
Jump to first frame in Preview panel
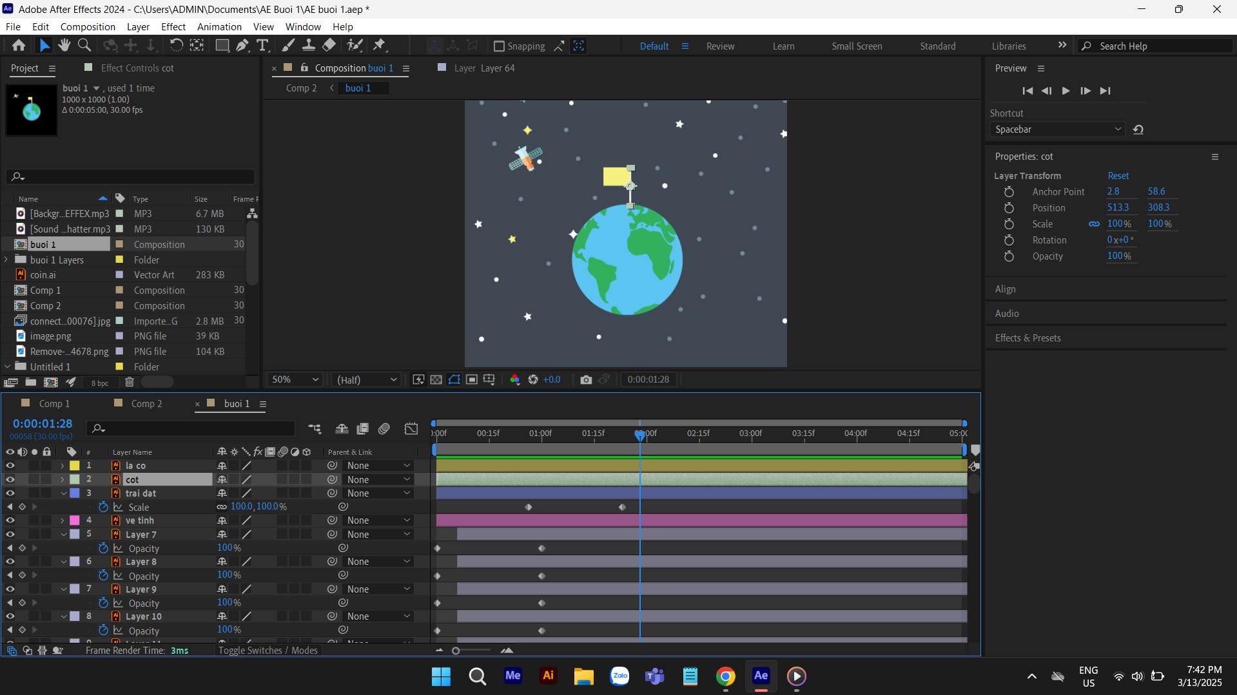click(x=1028, y=91)
